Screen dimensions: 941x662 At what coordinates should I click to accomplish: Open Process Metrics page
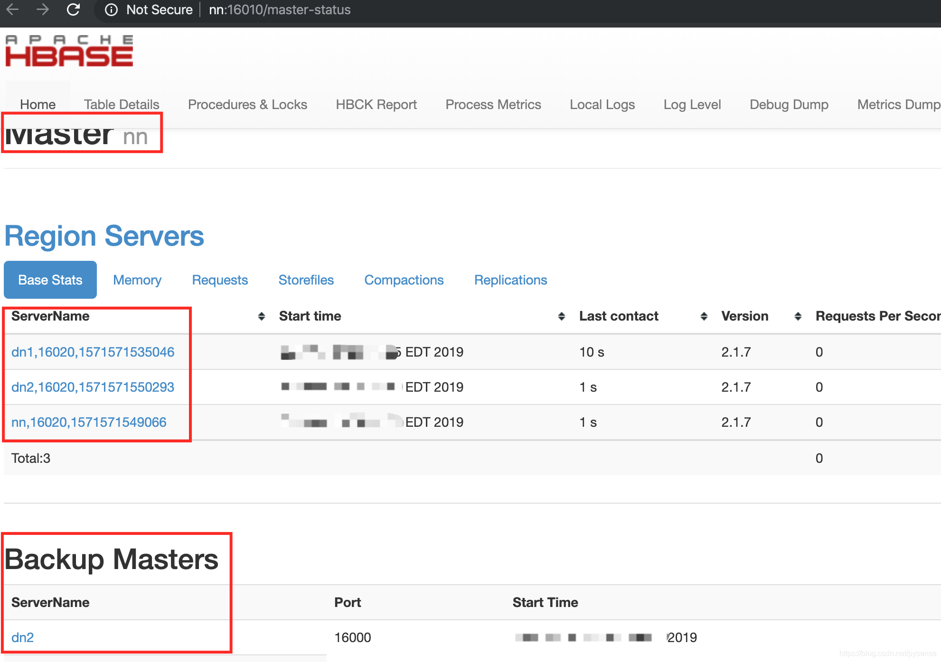(493, 104)
